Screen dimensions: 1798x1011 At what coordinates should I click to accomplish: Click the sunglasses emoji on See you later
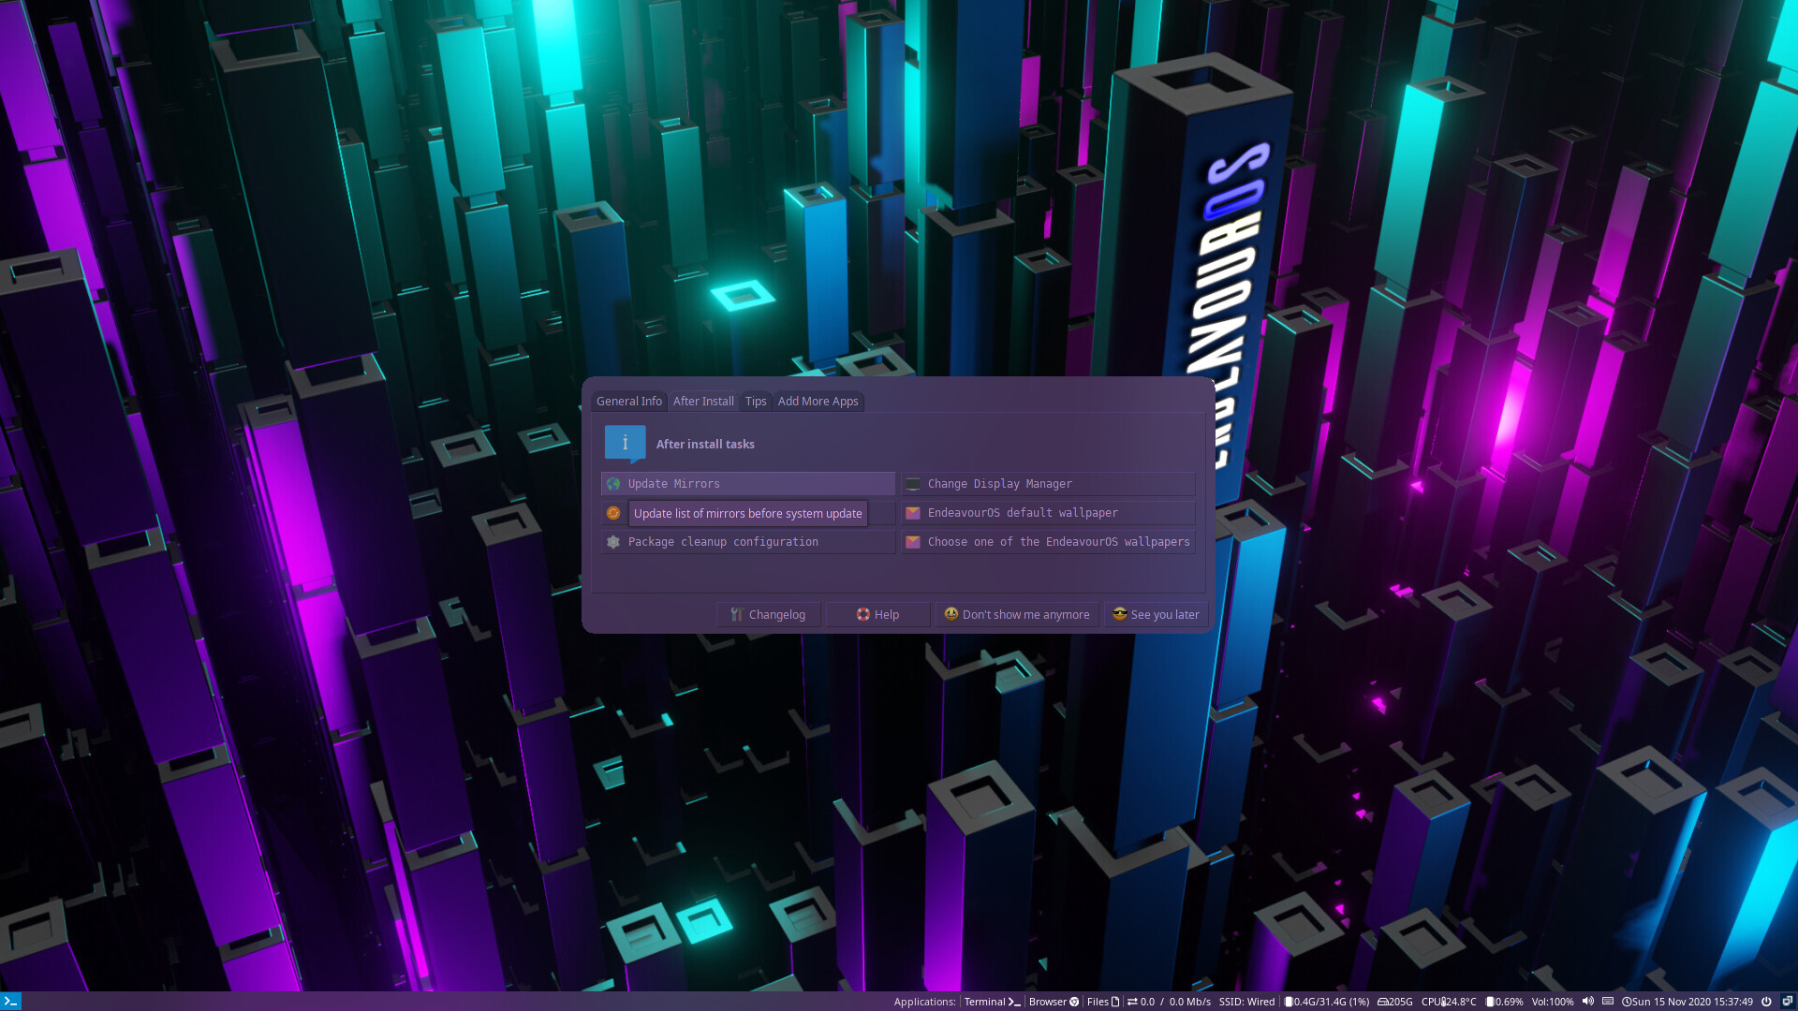coord(1119,614)
